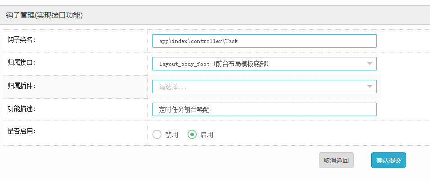Click the 归属接口 field label

tap(22, 62)
